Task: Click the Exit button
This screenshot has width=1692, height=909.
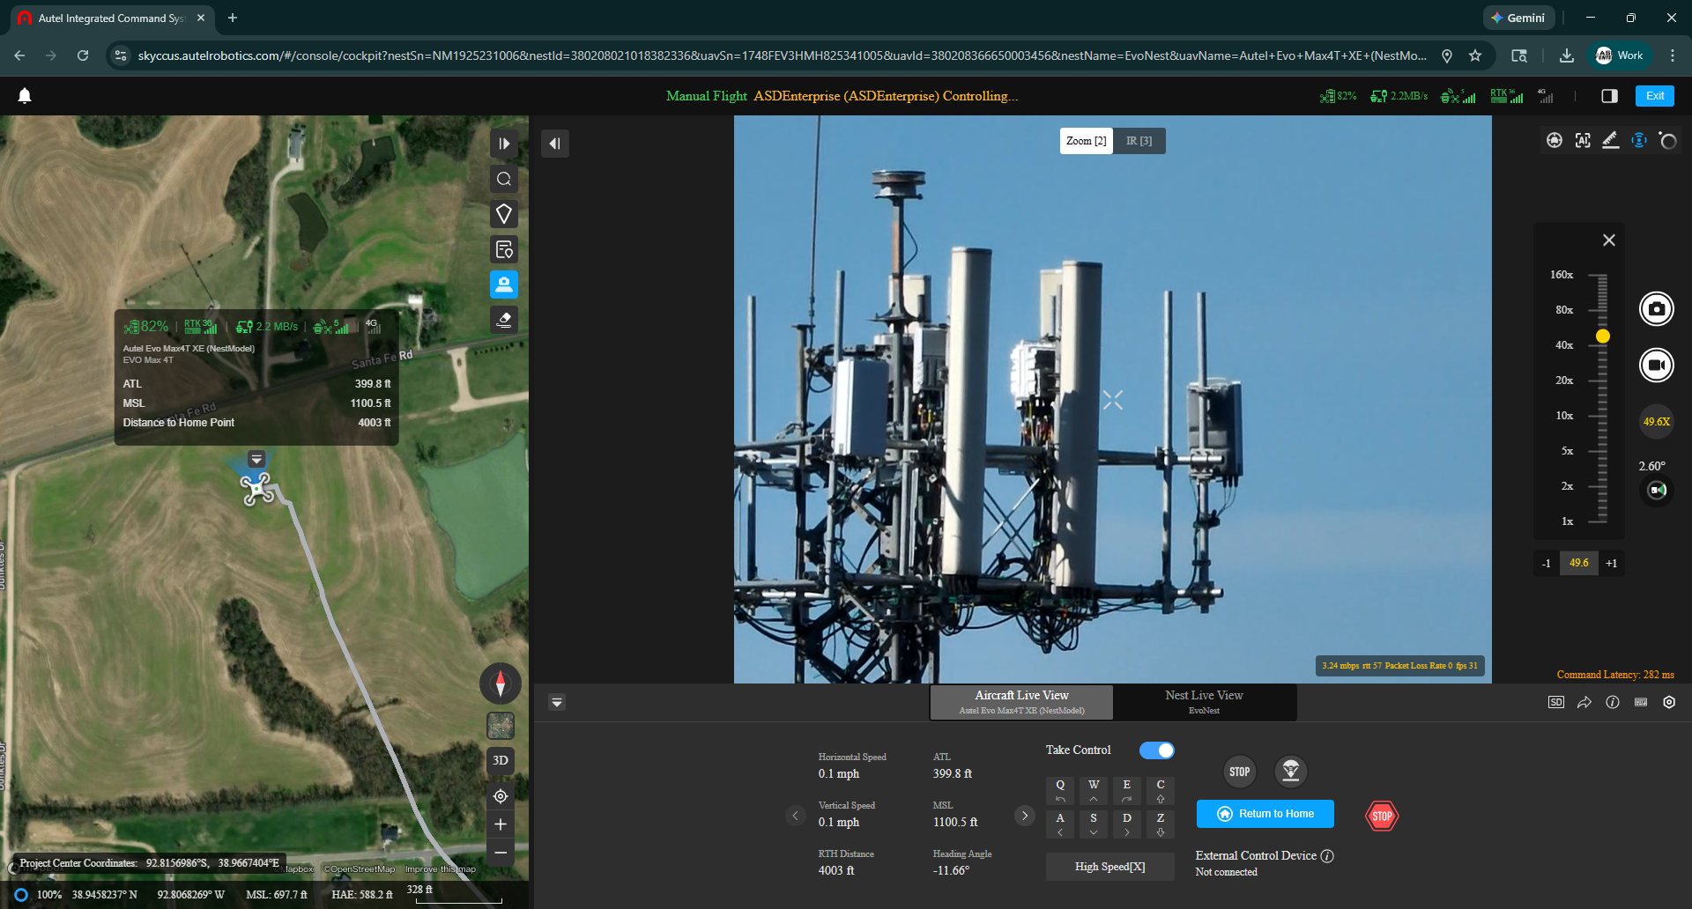Action: pos(1654,96)
